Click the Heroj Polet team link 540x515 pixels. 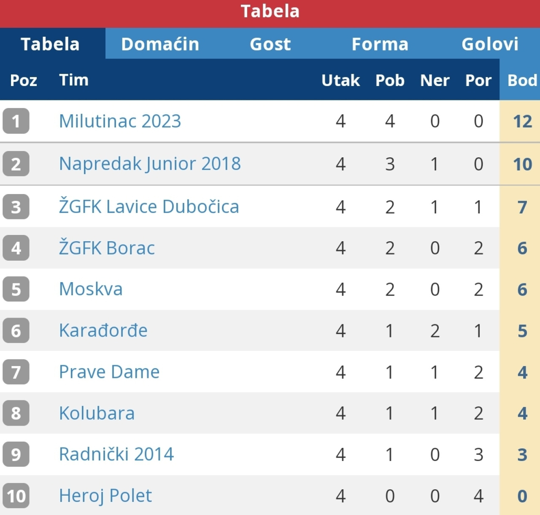point(105,496)
